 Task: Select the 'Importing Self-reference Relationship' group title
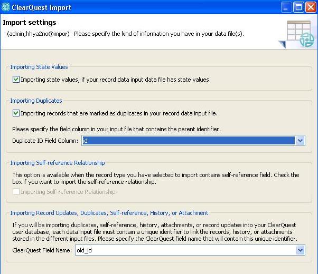click(58, 163)
